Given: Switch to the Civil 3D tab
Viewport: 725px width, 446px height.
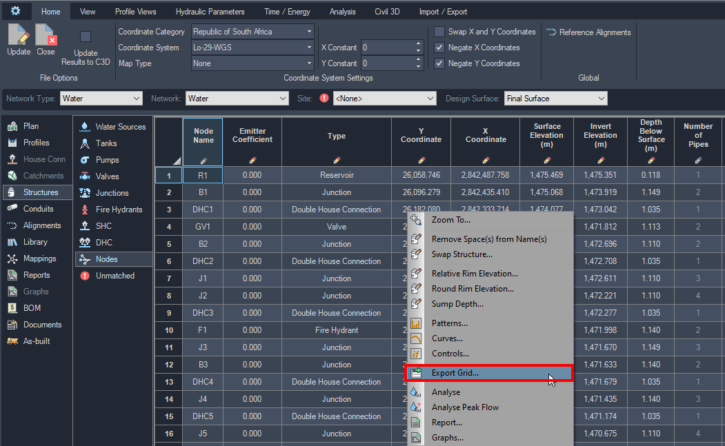Looking at the screenshot, I should [387, 12].
